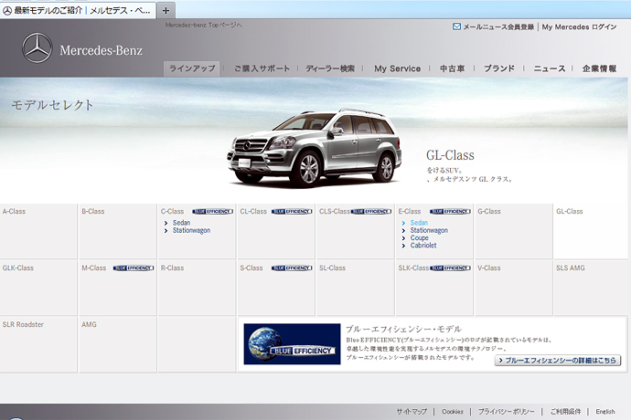Select E-Class Sedan link
Screen dimensions: 631x420
point(419,223)
